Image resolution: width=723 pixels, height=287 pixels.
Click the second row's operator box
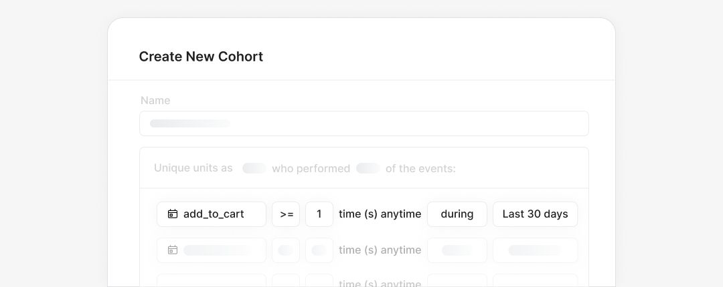pos(286,250)
